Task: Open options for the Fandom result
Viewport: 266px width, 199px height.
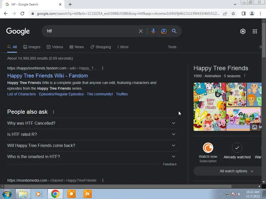Action: pyautogui.click(x=102, y=68)
